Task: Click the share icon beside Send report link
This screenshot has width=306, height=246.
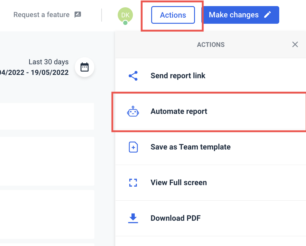Action: (133, 76)
